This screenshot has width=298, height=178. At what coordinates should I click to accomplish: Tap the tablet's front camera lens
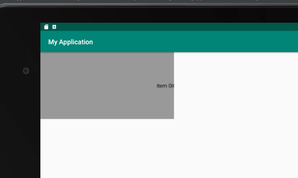[x=26, y=71]
